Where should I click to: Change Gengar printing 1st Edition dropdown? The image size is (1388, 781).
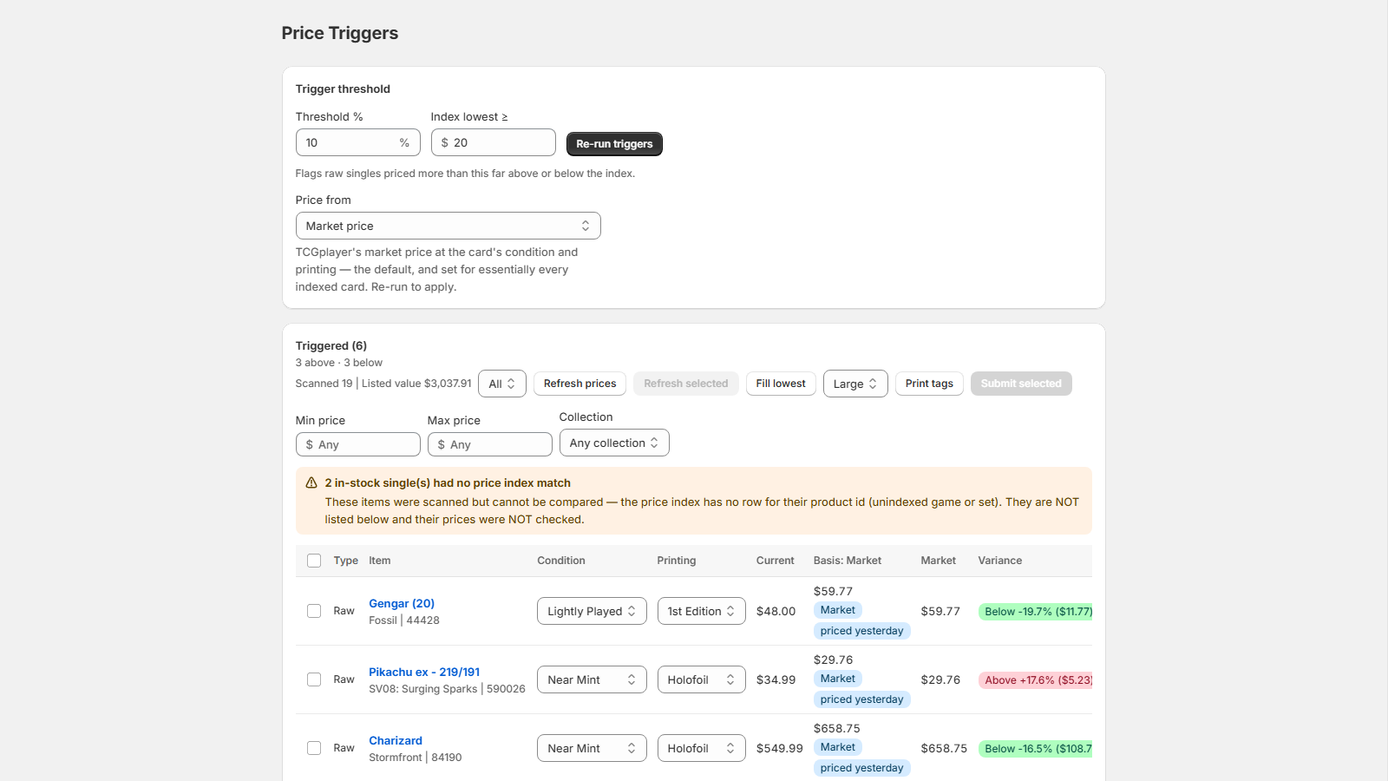click(x=701, y=611)
